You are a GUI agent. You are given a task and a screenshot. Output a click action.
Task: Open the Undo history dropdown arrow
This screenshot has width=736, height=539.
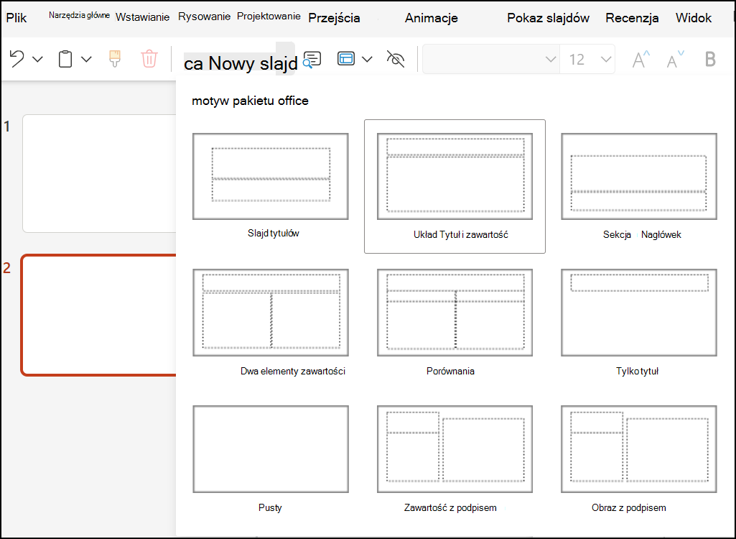click(x=37, y=59)
